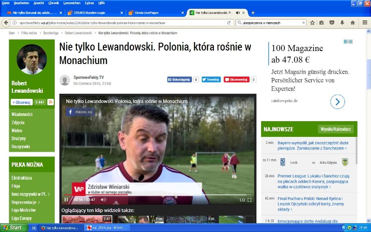Pause the video playback
The height and width of the screenshot is (232, 371).
(66, 200)
